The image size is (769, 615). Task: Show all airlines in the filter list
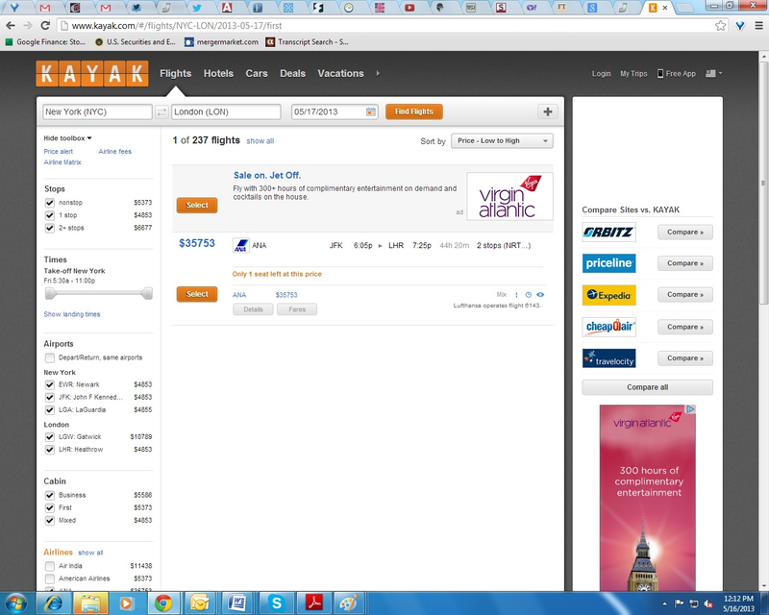[x=90, y=553]
